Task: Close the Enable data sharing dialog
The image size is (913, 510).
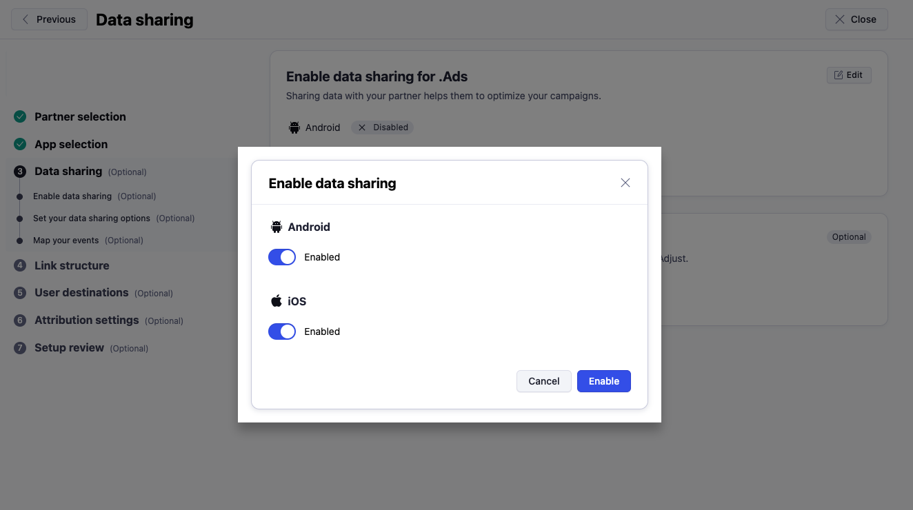Action: click(625, 183)
